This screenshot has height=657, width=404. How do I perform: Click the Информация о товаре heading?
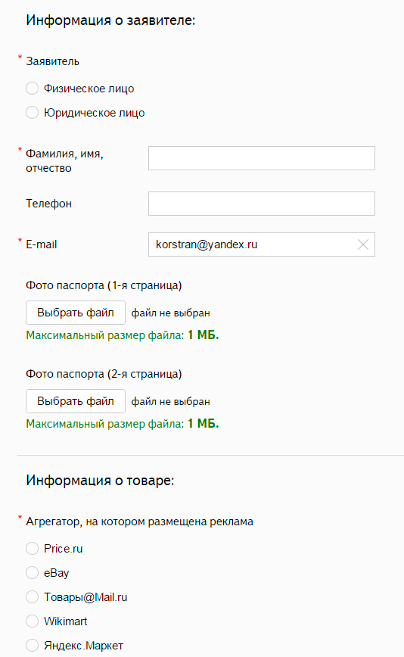pos(100,480)
